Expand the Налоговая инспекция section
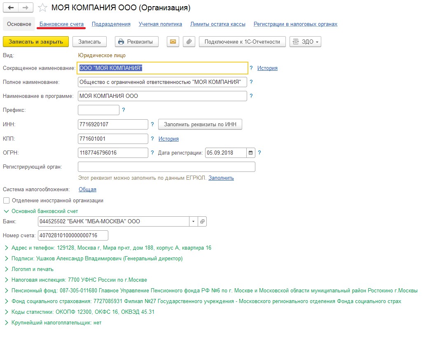The width and height of the screenshot is (437, 352). tap(6, 280)
